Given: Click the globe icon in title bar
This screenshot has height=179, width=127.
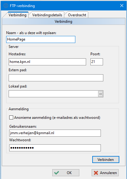Looking at the screenshot, I should (x=6, y=6).
